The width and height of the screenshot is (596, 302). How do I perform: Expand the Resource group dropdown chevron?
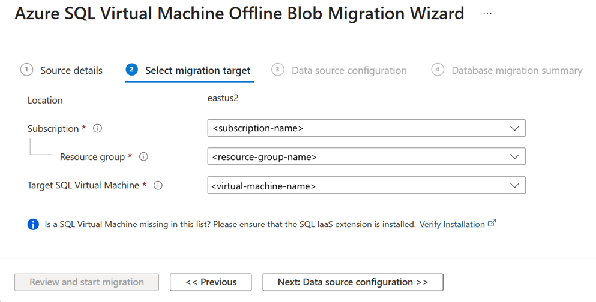tap(514, 157)
